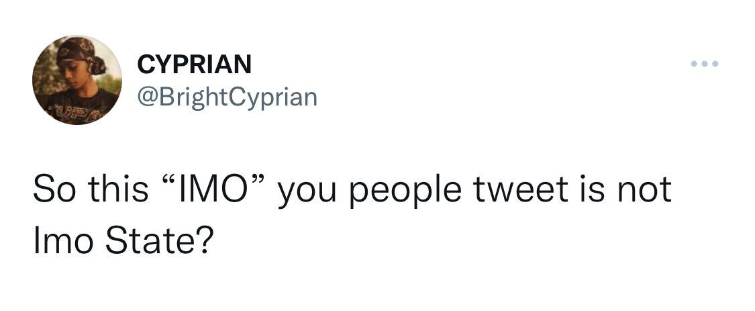Click the @BrightCyprian handle
Image resolution: width=755 pixels, height=311 pixels.
pos(226,98)
